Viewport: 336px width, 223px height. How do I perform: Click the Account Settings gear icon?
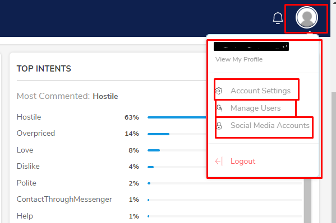[219, 91]
